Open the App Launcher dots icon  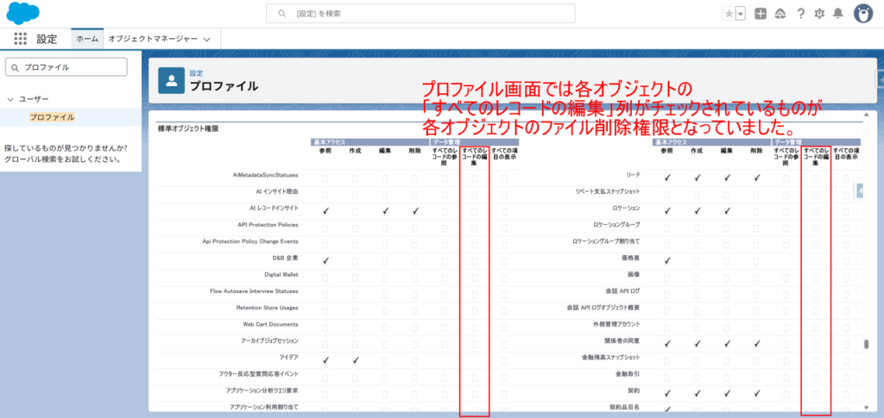point(21,39)
